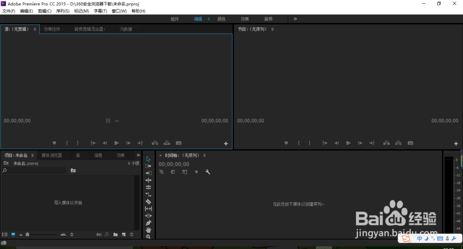Step forward one frame in Program monitor
Viewport: 463px width, 249px height.
(x=360, y=143)
